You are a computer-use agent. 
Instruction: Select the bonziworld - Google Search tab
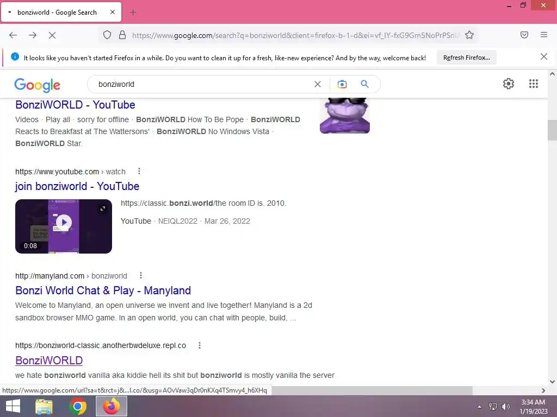click(61, 12)
